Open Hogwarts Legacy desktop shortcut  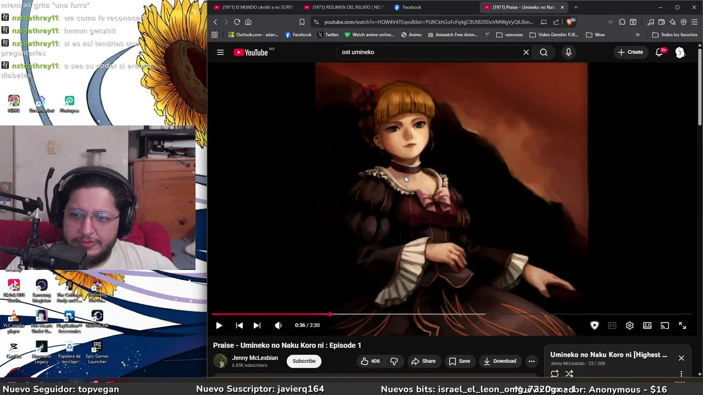pos(41,353)
